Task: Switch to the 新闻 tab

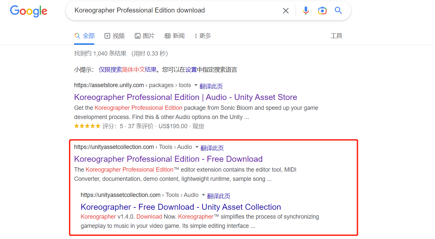Action: pyautogui.click(x=175, y=36)
